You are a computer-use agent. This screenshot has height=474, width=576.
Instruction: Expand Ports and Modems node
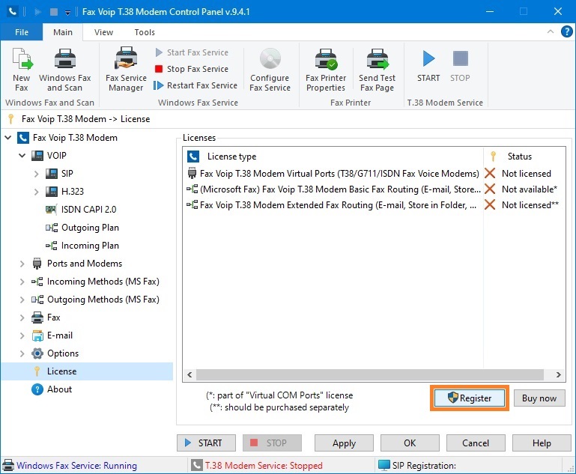pos(22,264)
